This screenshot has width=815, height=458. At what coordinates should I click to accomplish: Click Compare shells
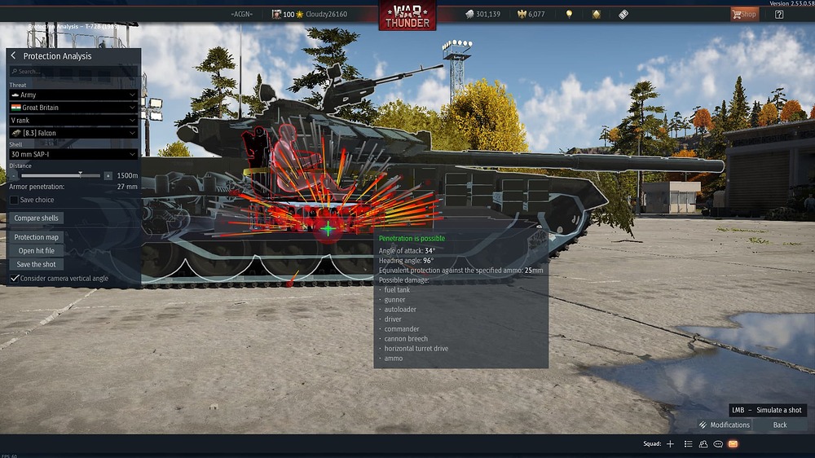coord(36,218)
